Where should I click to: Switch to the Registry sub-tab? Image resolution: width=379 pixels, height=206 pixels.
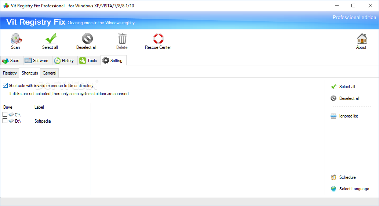pyautogui.click(x=10, y=73)
